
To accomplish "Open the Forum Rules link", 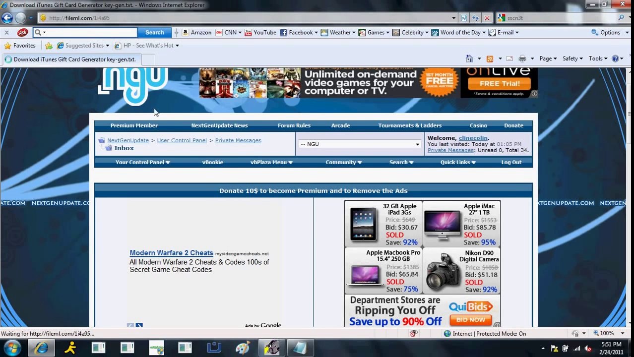I will click(294, 125).
